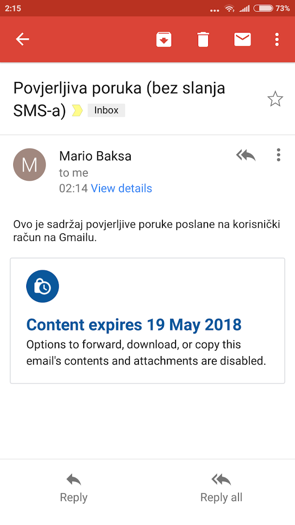Archive this email with the archive icon
Image resolution: width=295 pixels, height=525 pixels.
tap(164, 39)
